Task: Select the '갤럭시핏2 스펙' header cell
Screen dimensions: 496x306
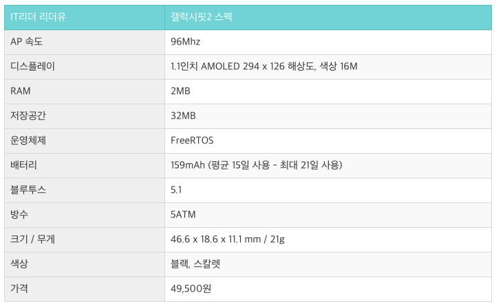Action: pos(328,17)
